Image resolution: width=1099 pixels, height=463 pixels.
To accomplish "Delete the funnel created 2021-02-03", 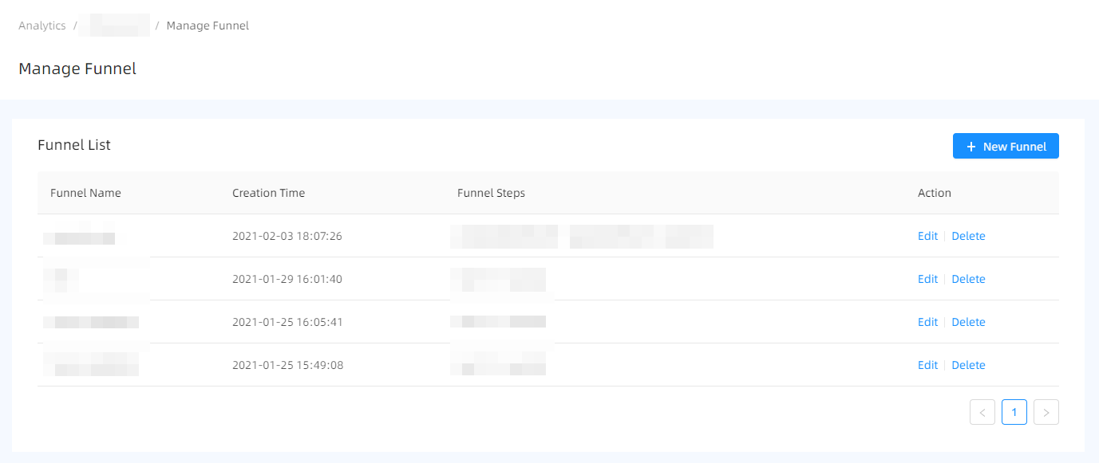I will [x=968, y=236].
